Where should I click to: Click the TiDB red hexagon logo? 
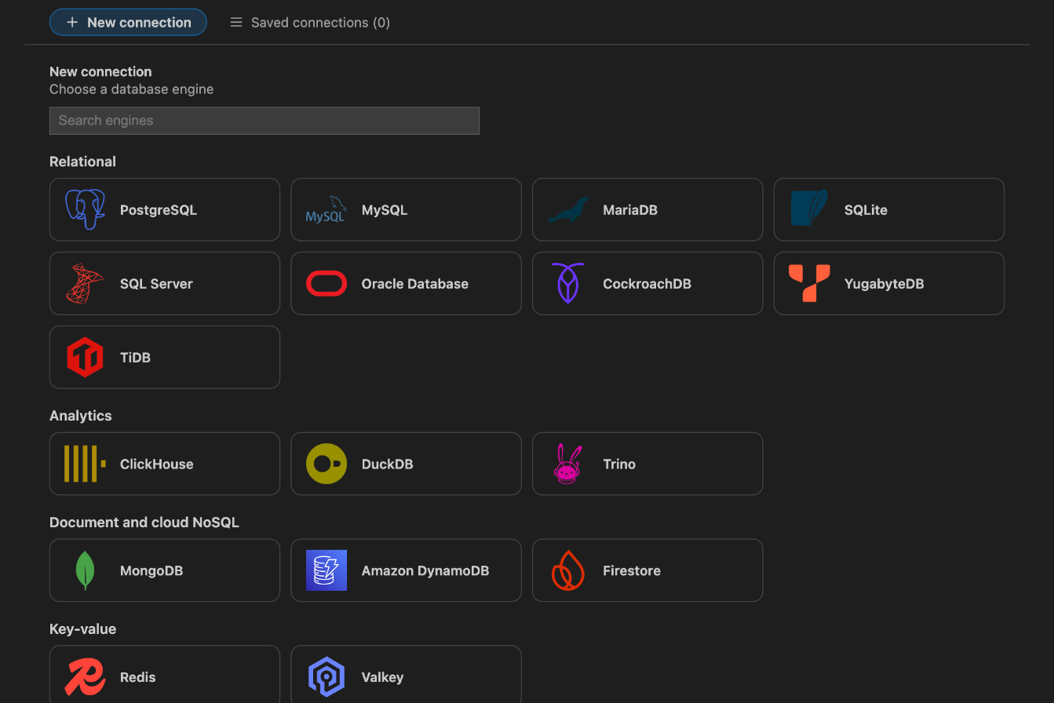pos(85,357)
